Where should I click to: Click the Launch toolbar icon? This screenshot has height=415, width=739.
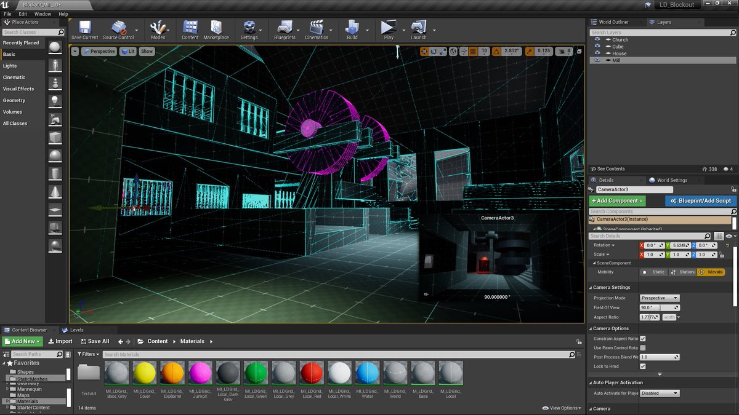click(x=419, y=30)
